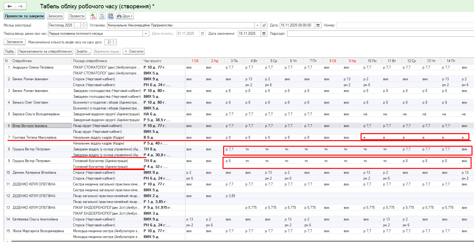
Task: Open the Період вводу даних dropdown
Action: (x=146, y=34)
